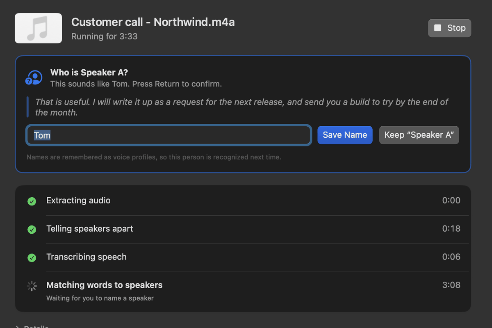Click the "Running for 3:33" status text
Image resolution: width=492 pixels, height=328 pixels.
(x=105, y=36)
